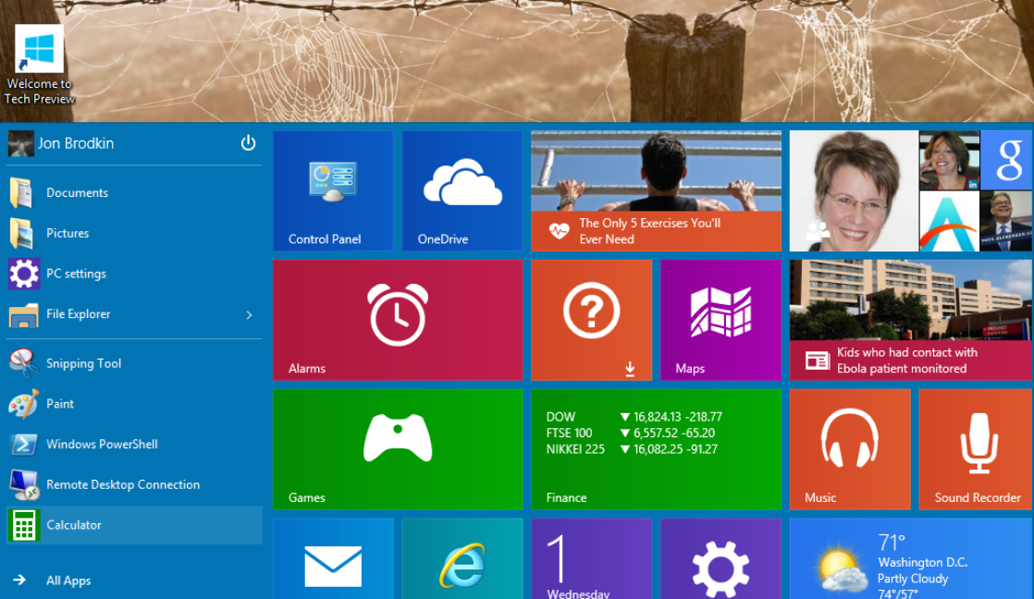This screenshot has height=599, width=1034.
Task: Open the OneDrive tile
Action: pos(462,190)
